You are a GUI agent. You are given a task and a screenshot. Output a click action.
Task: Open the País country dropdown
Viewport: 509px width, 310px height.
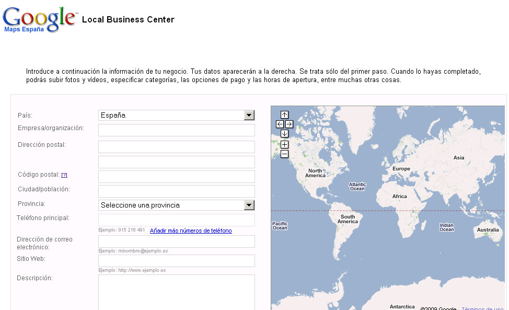[176, 116]
